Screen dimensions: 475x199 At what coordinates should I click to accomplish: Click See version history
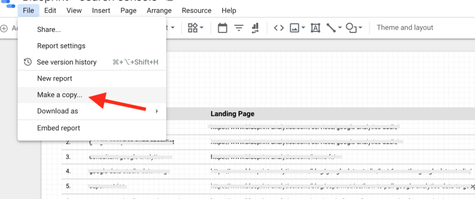click(x=66, y=62)
